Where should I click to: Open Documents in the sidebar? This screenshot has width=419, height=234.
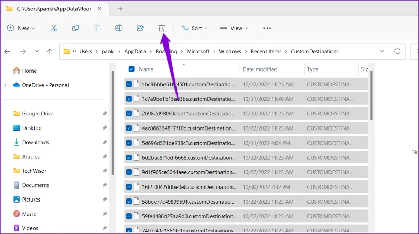point(31,185)
